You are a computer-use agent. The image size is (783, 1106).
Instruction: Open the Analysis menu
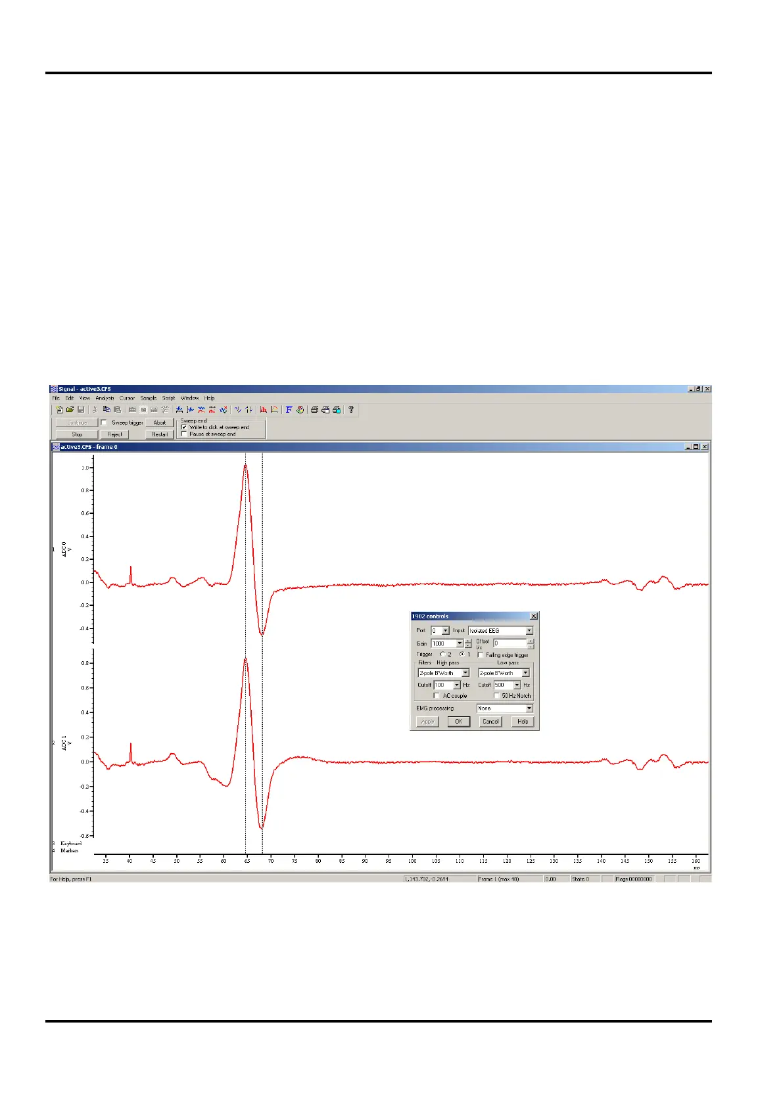coord(105,398)
